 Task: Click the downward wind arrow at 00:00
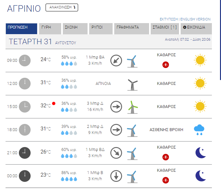[116, 176]
